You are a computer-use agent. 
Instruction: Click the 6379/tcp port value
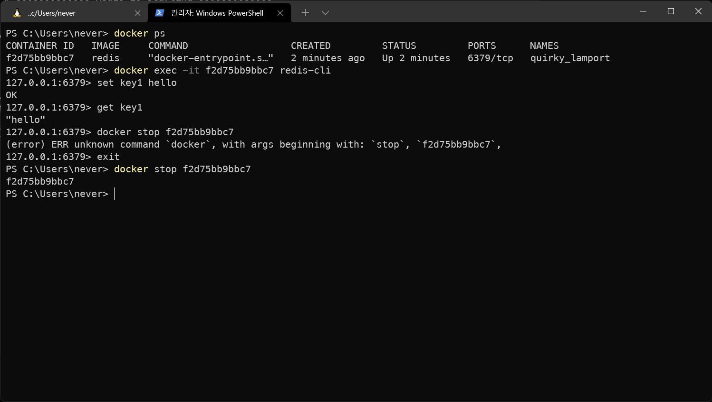click(x=491, y=58)
